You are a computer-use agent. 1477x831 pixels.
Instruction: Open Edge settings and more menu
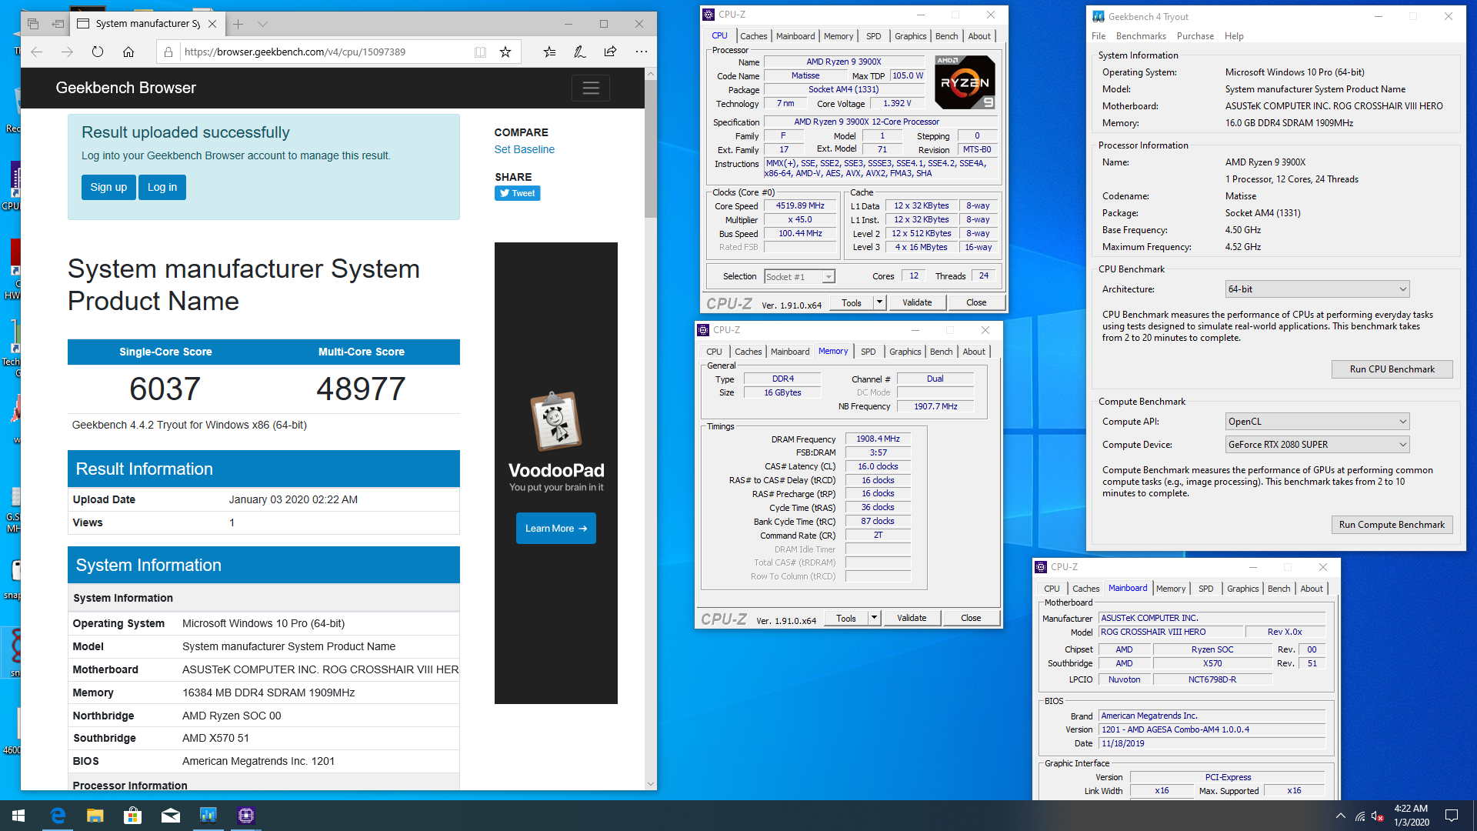coord(642,52)
